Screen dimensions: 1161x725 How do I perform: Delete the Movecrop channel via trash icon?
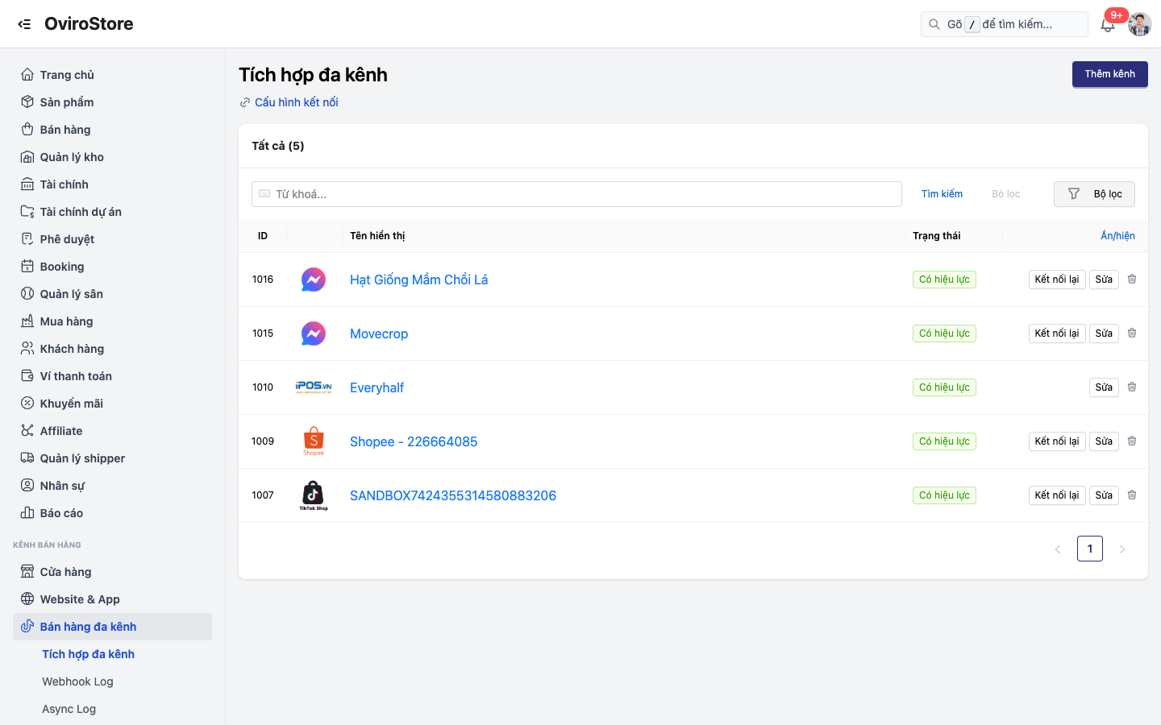1132,333
